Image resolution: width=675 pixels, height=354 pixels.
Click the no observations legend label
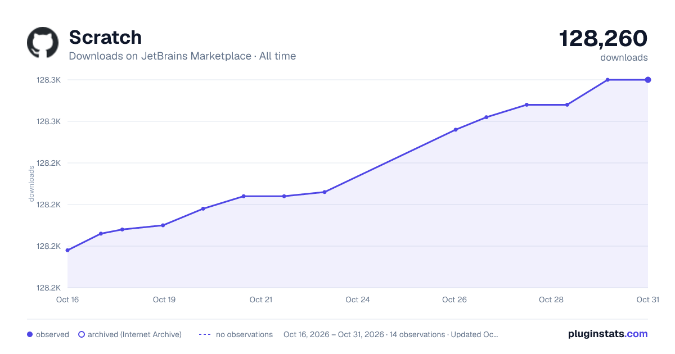coord(244,334)
